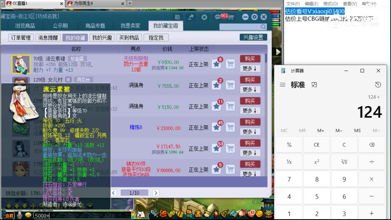
Task: Expand 更多 options for the ¥66666 listing
Action: pyautogui.click(x=250, y=174)
